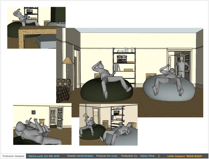Click the 'Producer' label in footer
The width and height of the screenshot is (209, 159).
pyautogui.click(x=101, y=156)
